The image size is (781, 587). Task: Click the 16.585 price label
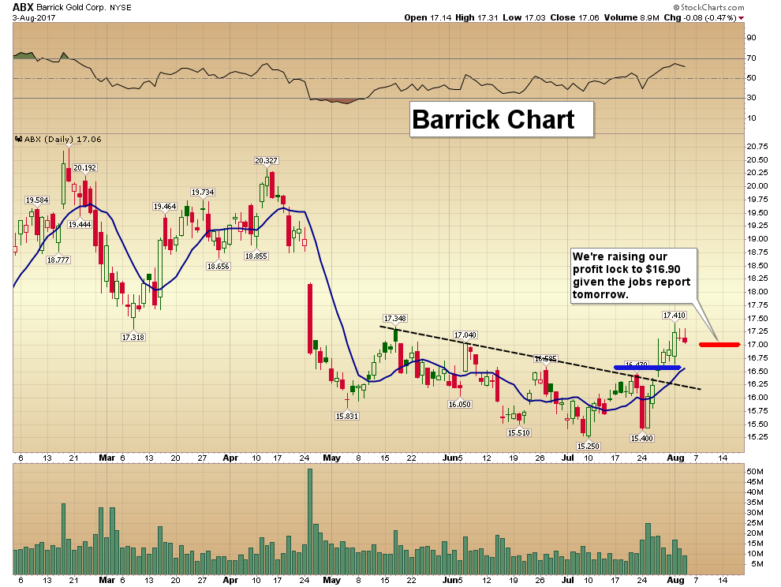545,359
